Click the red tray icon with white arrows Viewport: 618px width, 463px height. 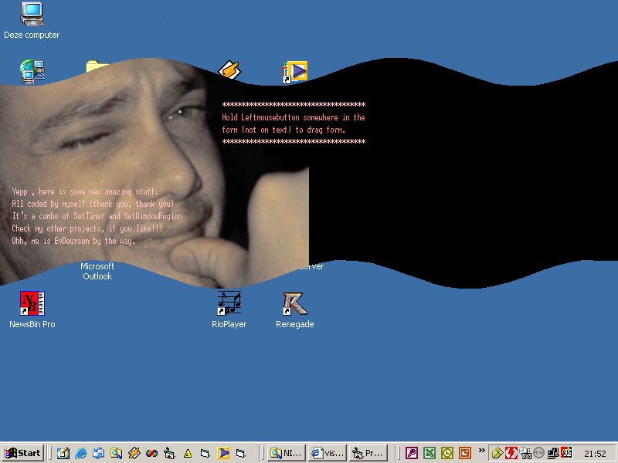[x=511, y=453]
